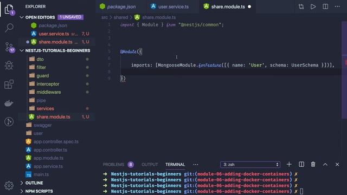Expand the dto folder
The height and width of the screenshot is (195, 347).
[x=40, y=59]
